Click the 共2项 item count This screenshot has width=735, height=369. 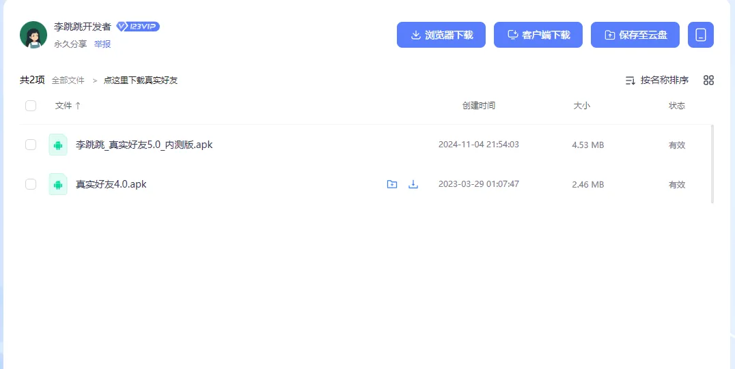(x=32, y=80)
